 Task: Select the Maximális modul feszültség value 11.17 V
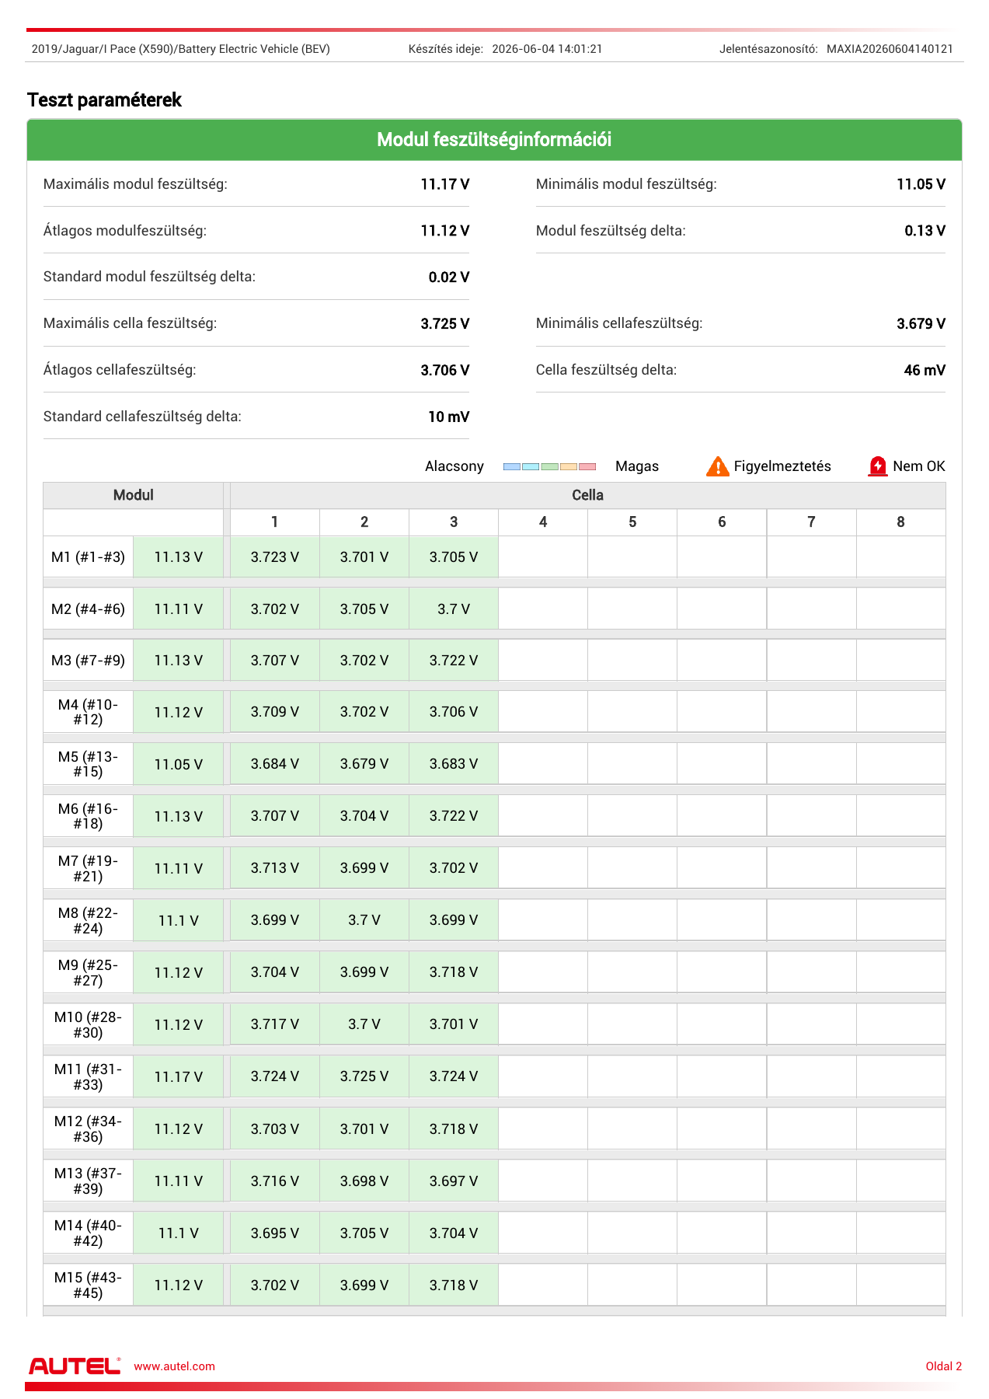[x=445, y=184]
